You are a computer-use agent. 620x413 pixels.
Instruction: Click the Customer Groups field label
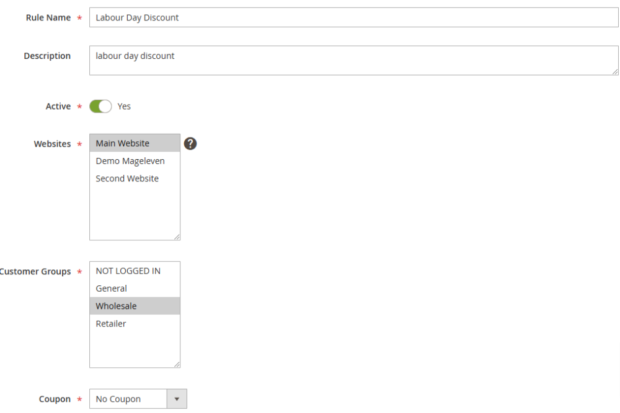point(35,272)
